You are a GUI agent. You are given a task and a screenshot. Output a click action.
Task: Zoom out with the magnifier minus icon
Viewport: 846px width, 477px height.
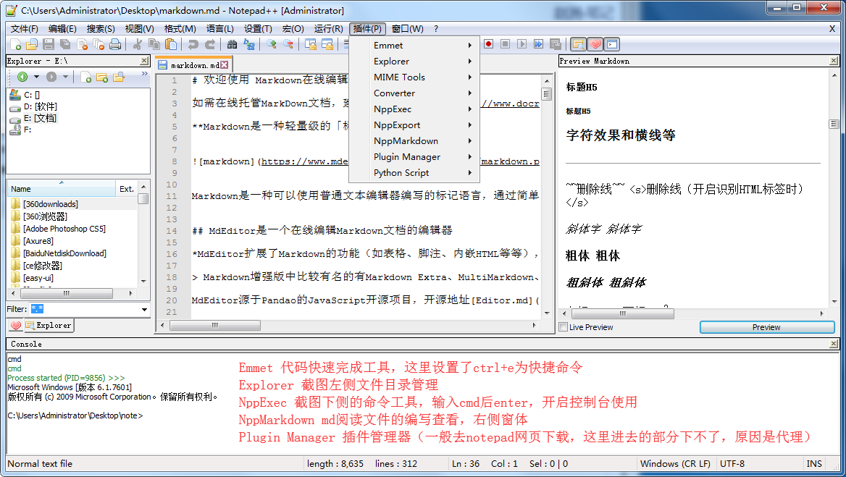288,44
